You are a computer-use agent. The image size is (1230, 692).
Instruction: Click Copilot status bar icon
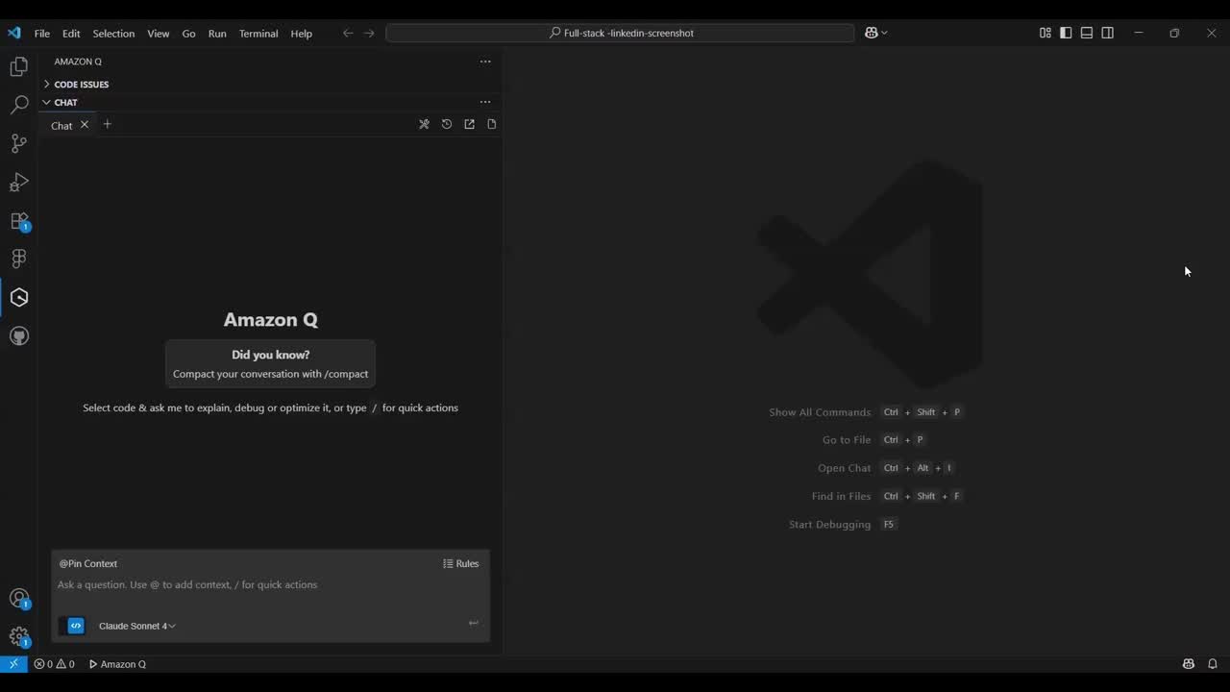pyautogui.click(x=1189, y=664)
